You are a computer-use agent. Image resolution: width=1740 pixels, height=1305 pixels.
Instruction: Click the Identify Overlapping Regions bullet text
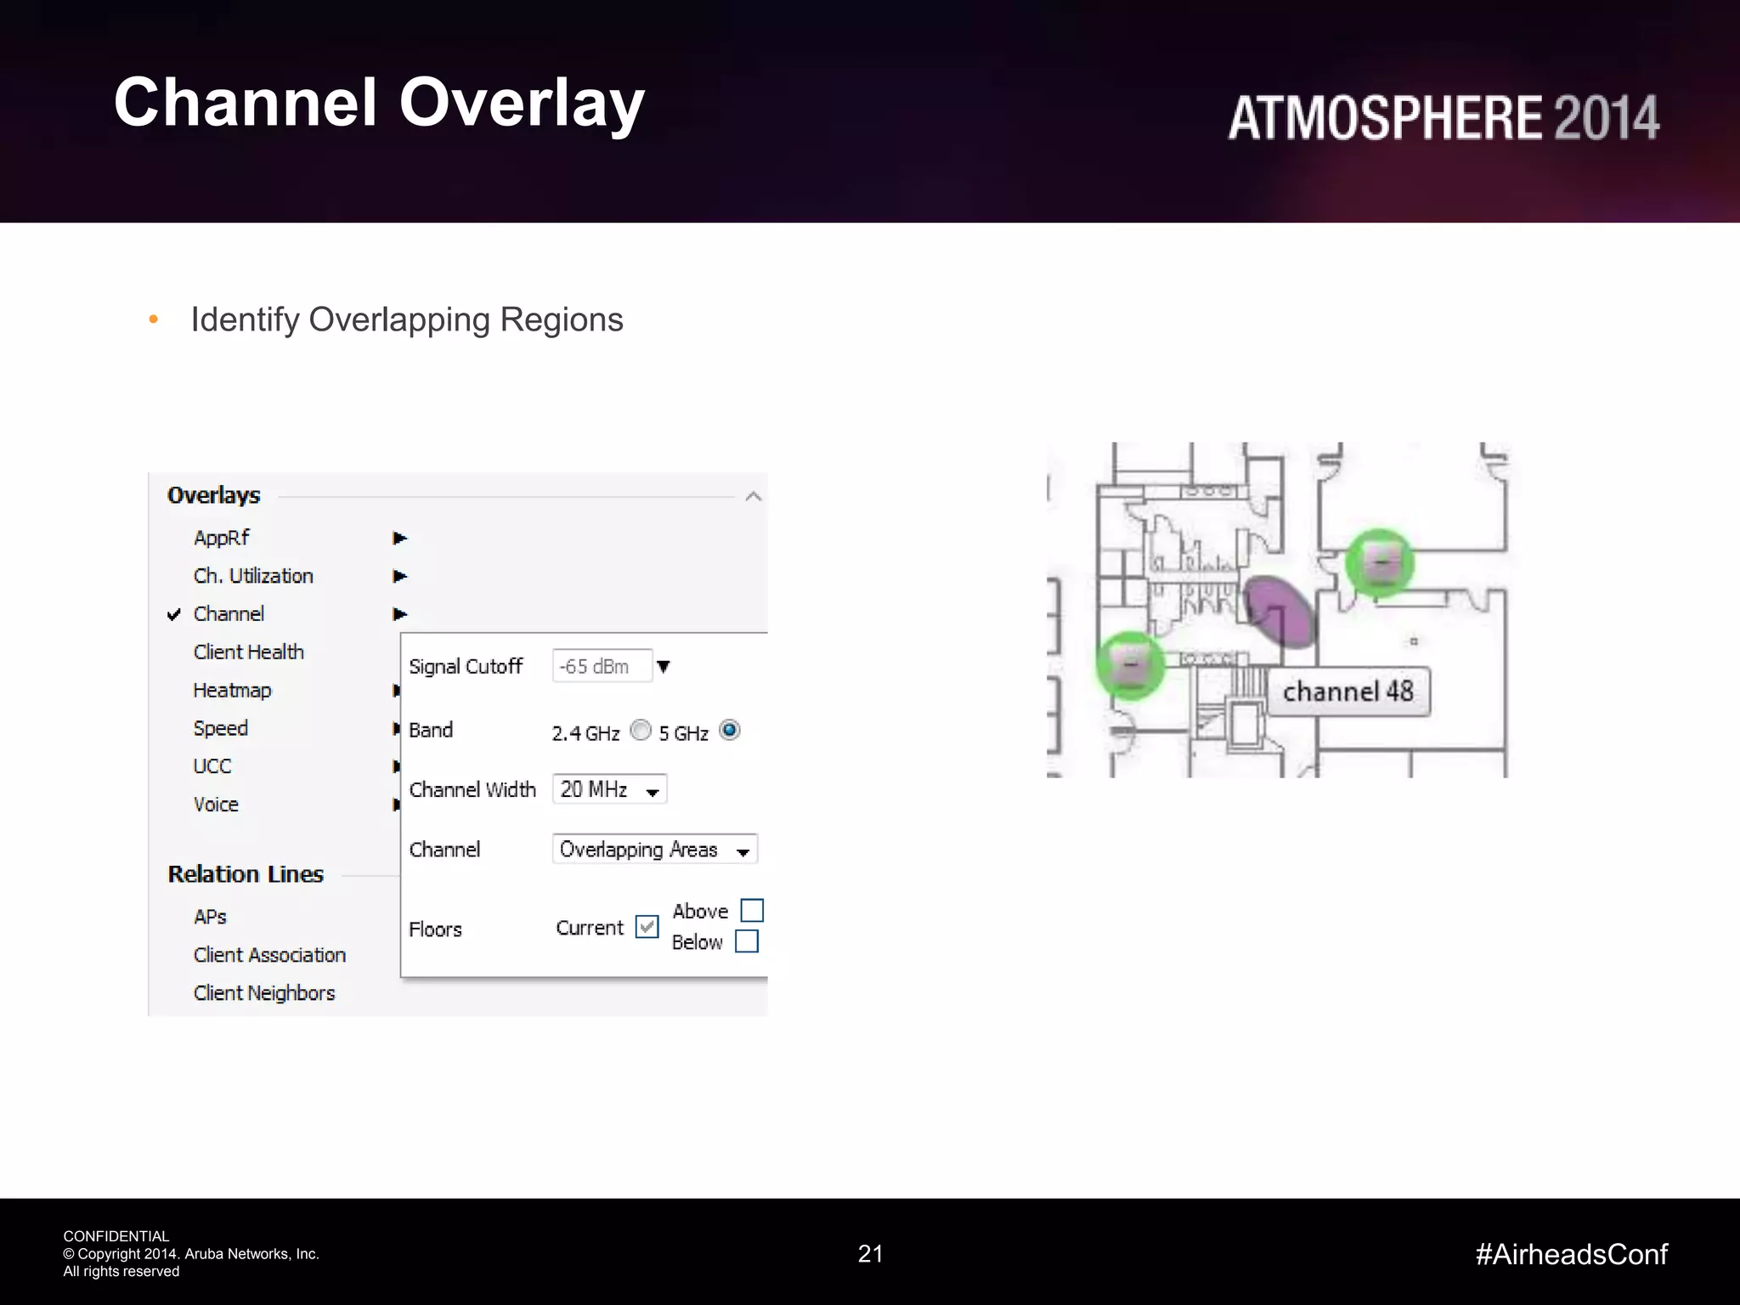click(407, 319)
